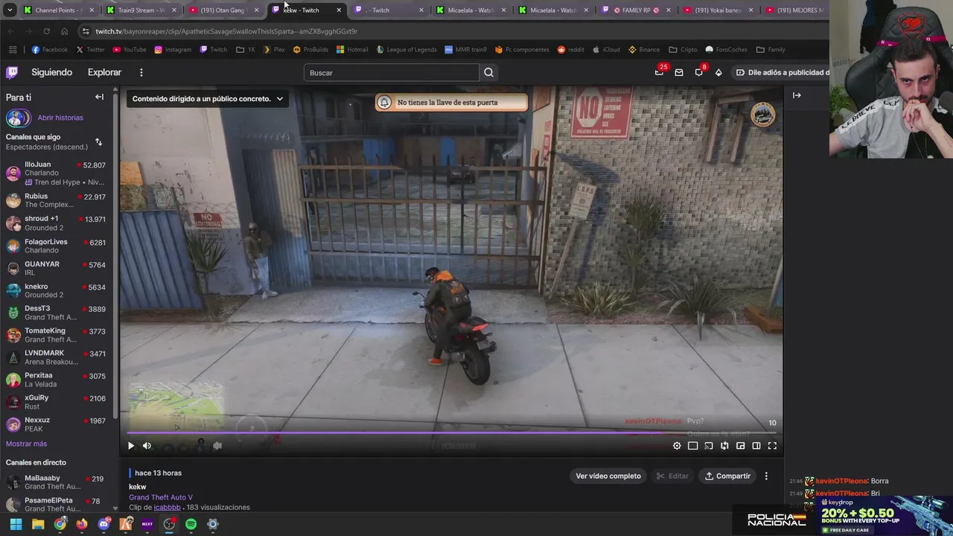The image size is (953, 536).
Task: Enter fullscreen on the clip player
Action: pyautogui.click(x=772, y=446)
